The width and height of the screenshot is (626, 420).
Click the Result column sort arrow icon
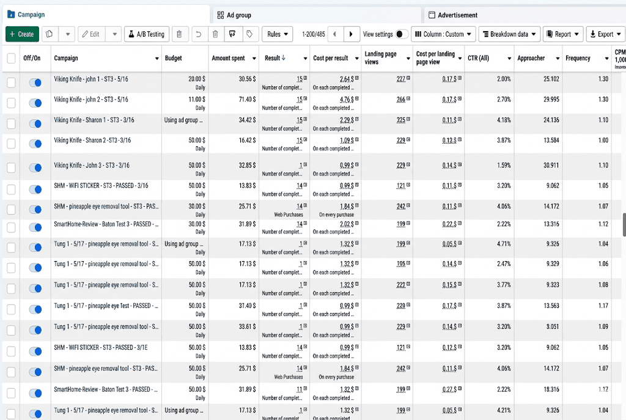pos(284,58)
